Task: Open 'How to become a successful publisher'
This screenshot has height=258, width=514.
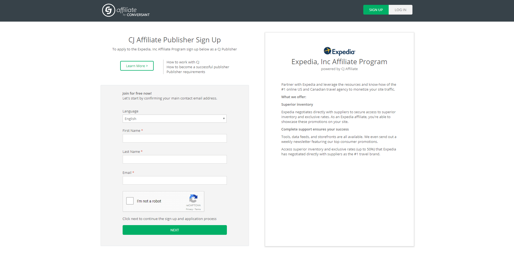Action: pyautogui.click(x=198, y=67)
